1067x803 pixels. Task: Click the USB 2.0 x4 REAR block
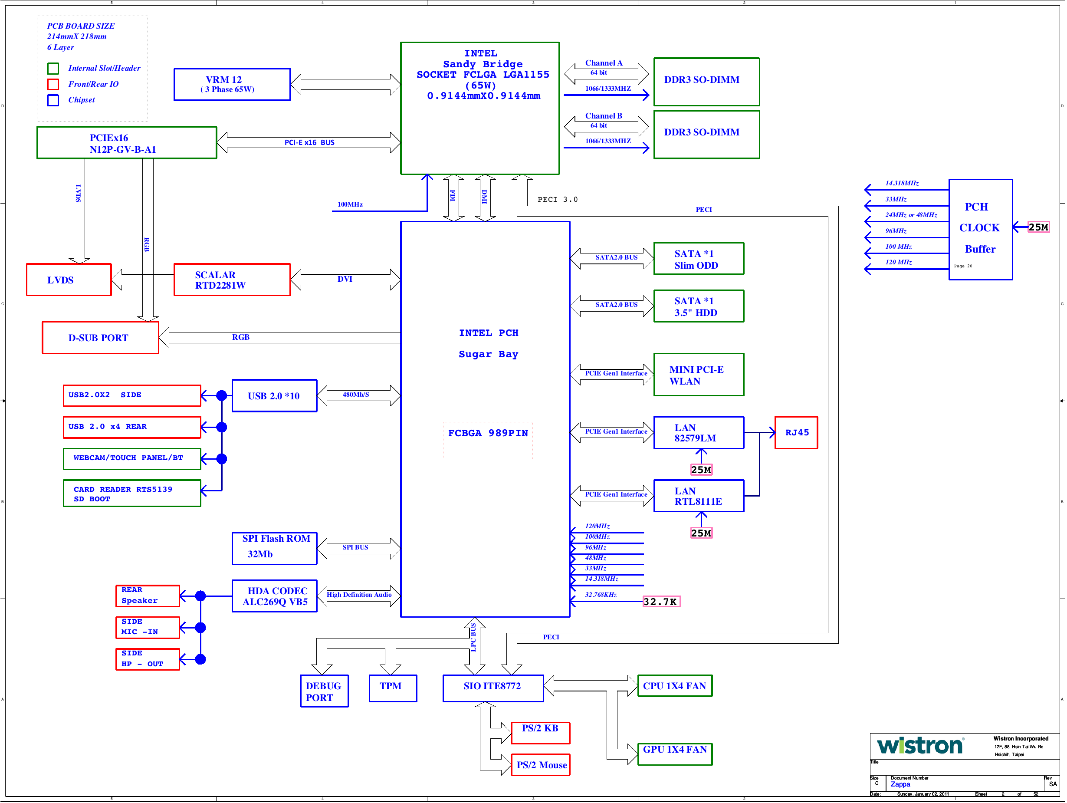(x=131, y=428)
